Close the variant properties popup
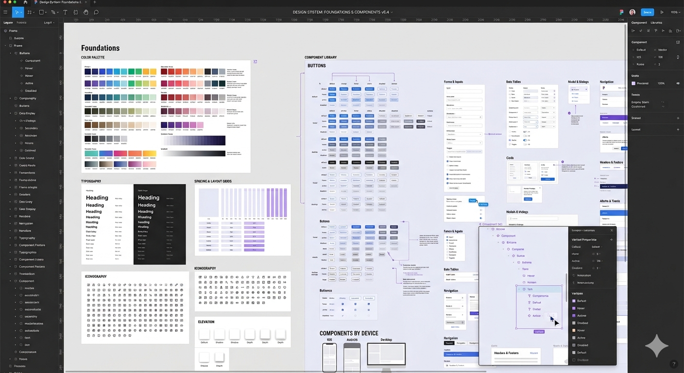 coord(612,230)
